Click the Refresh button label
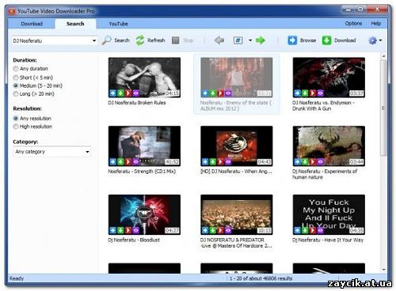This screenshot has height=291, width=396. [156, 40]
